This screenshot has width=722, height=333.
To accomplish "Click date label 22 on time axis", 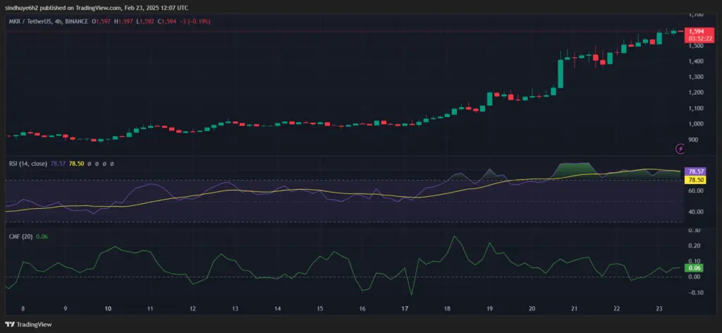I will click(x=616, y=309).
